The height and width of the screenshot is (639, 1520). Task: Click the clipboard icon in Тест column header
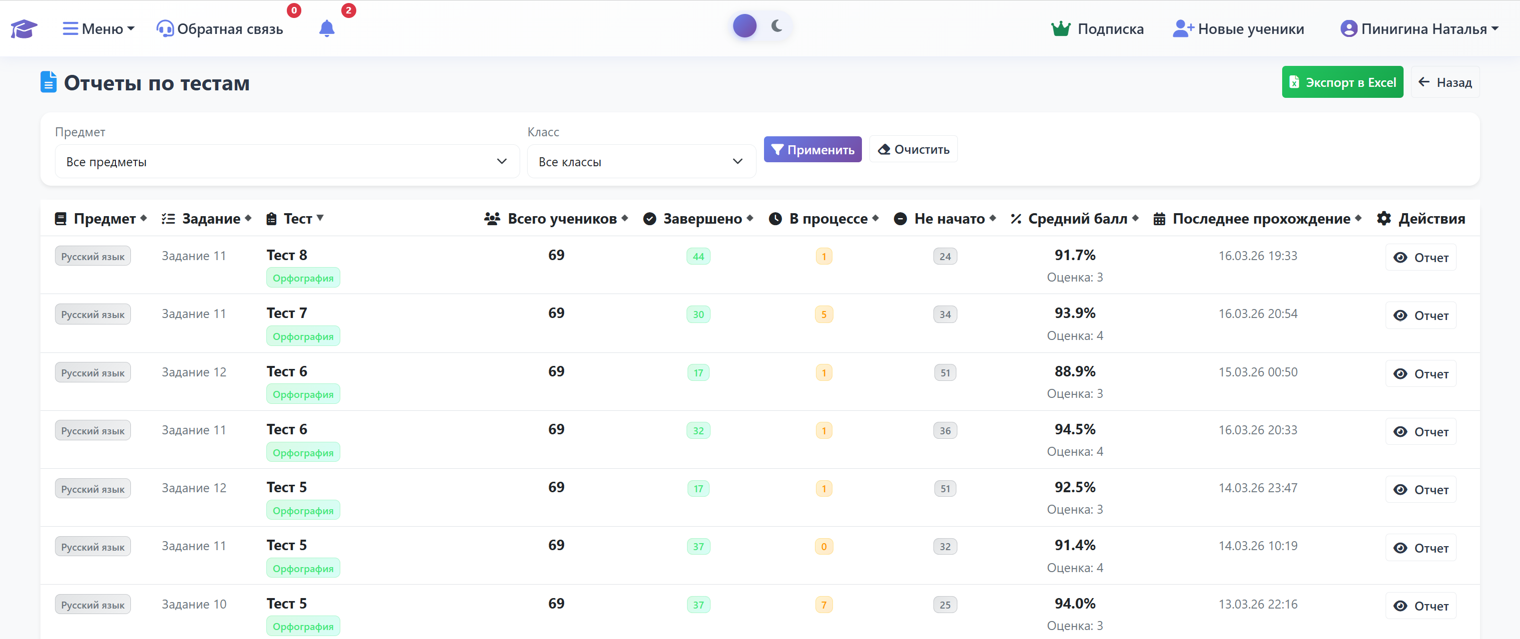pos(271,219)
